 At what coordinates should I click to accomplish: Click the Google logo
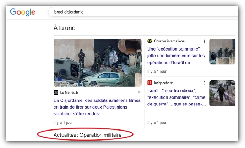(x=22, y=12)
